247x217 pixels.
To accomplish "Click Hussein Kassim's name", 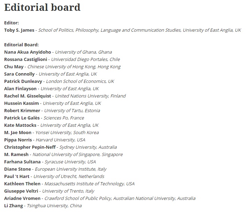I will 22,103.
